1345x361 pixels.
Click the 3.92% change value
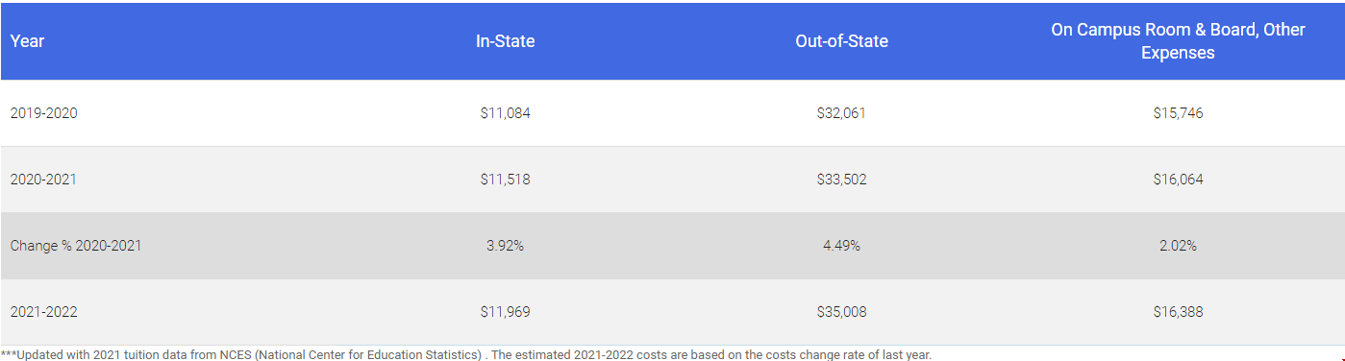click(505, 246)
